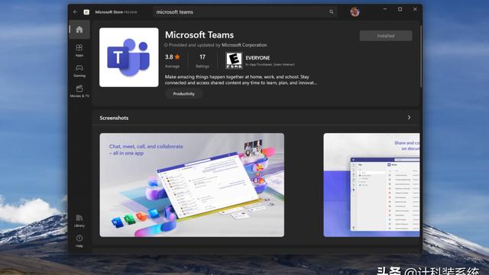Click the search magnifier icon
This screenshot has height=275, width=489.
[x=331, y=12]
